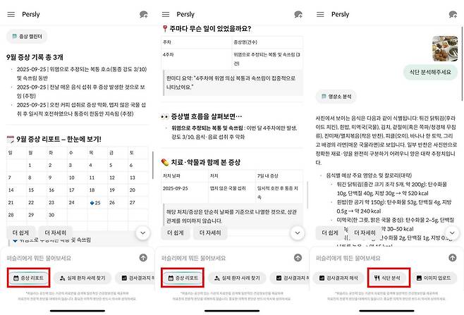The height and width of the screenshot is (315, 464).
Task: Open hamburger menu in right phone screen
Action: coord(320,14)
